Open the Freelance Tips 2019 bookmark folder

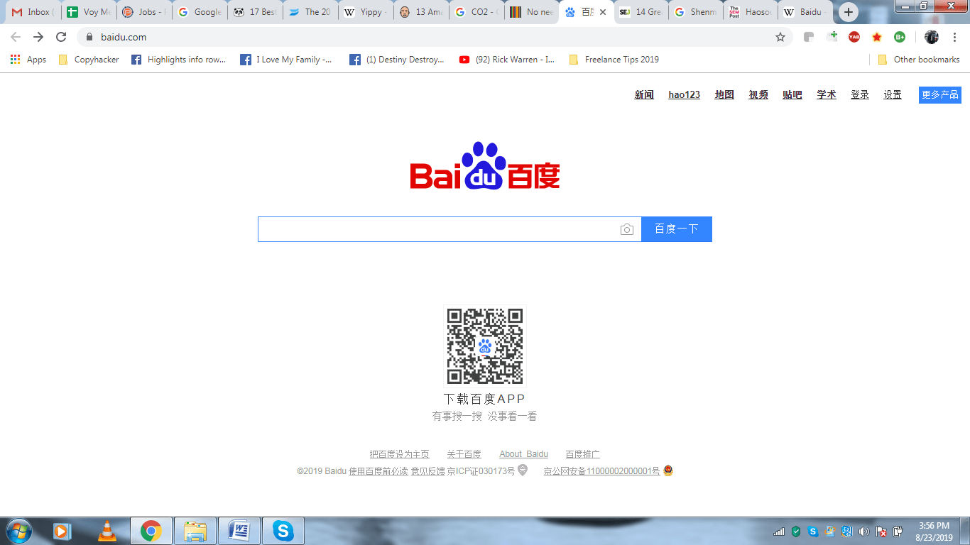coord(614,60)
